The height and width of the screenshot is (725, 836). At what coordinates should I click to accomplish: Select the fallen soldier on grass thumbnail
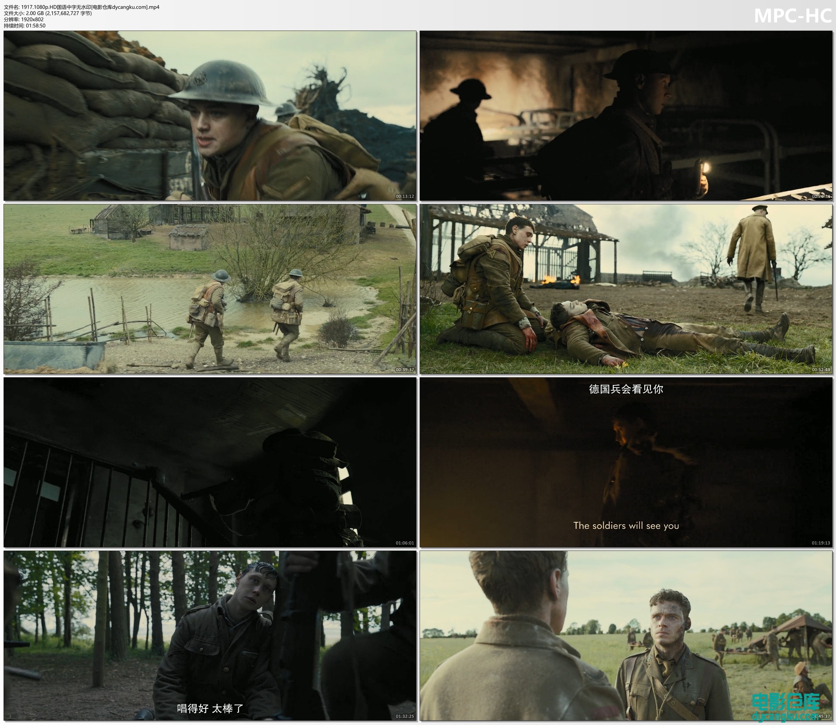click(x=625, y=289)
